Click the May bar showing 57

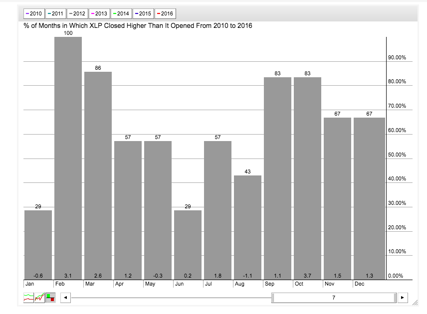pyautogui.click(x=158, y=210)
